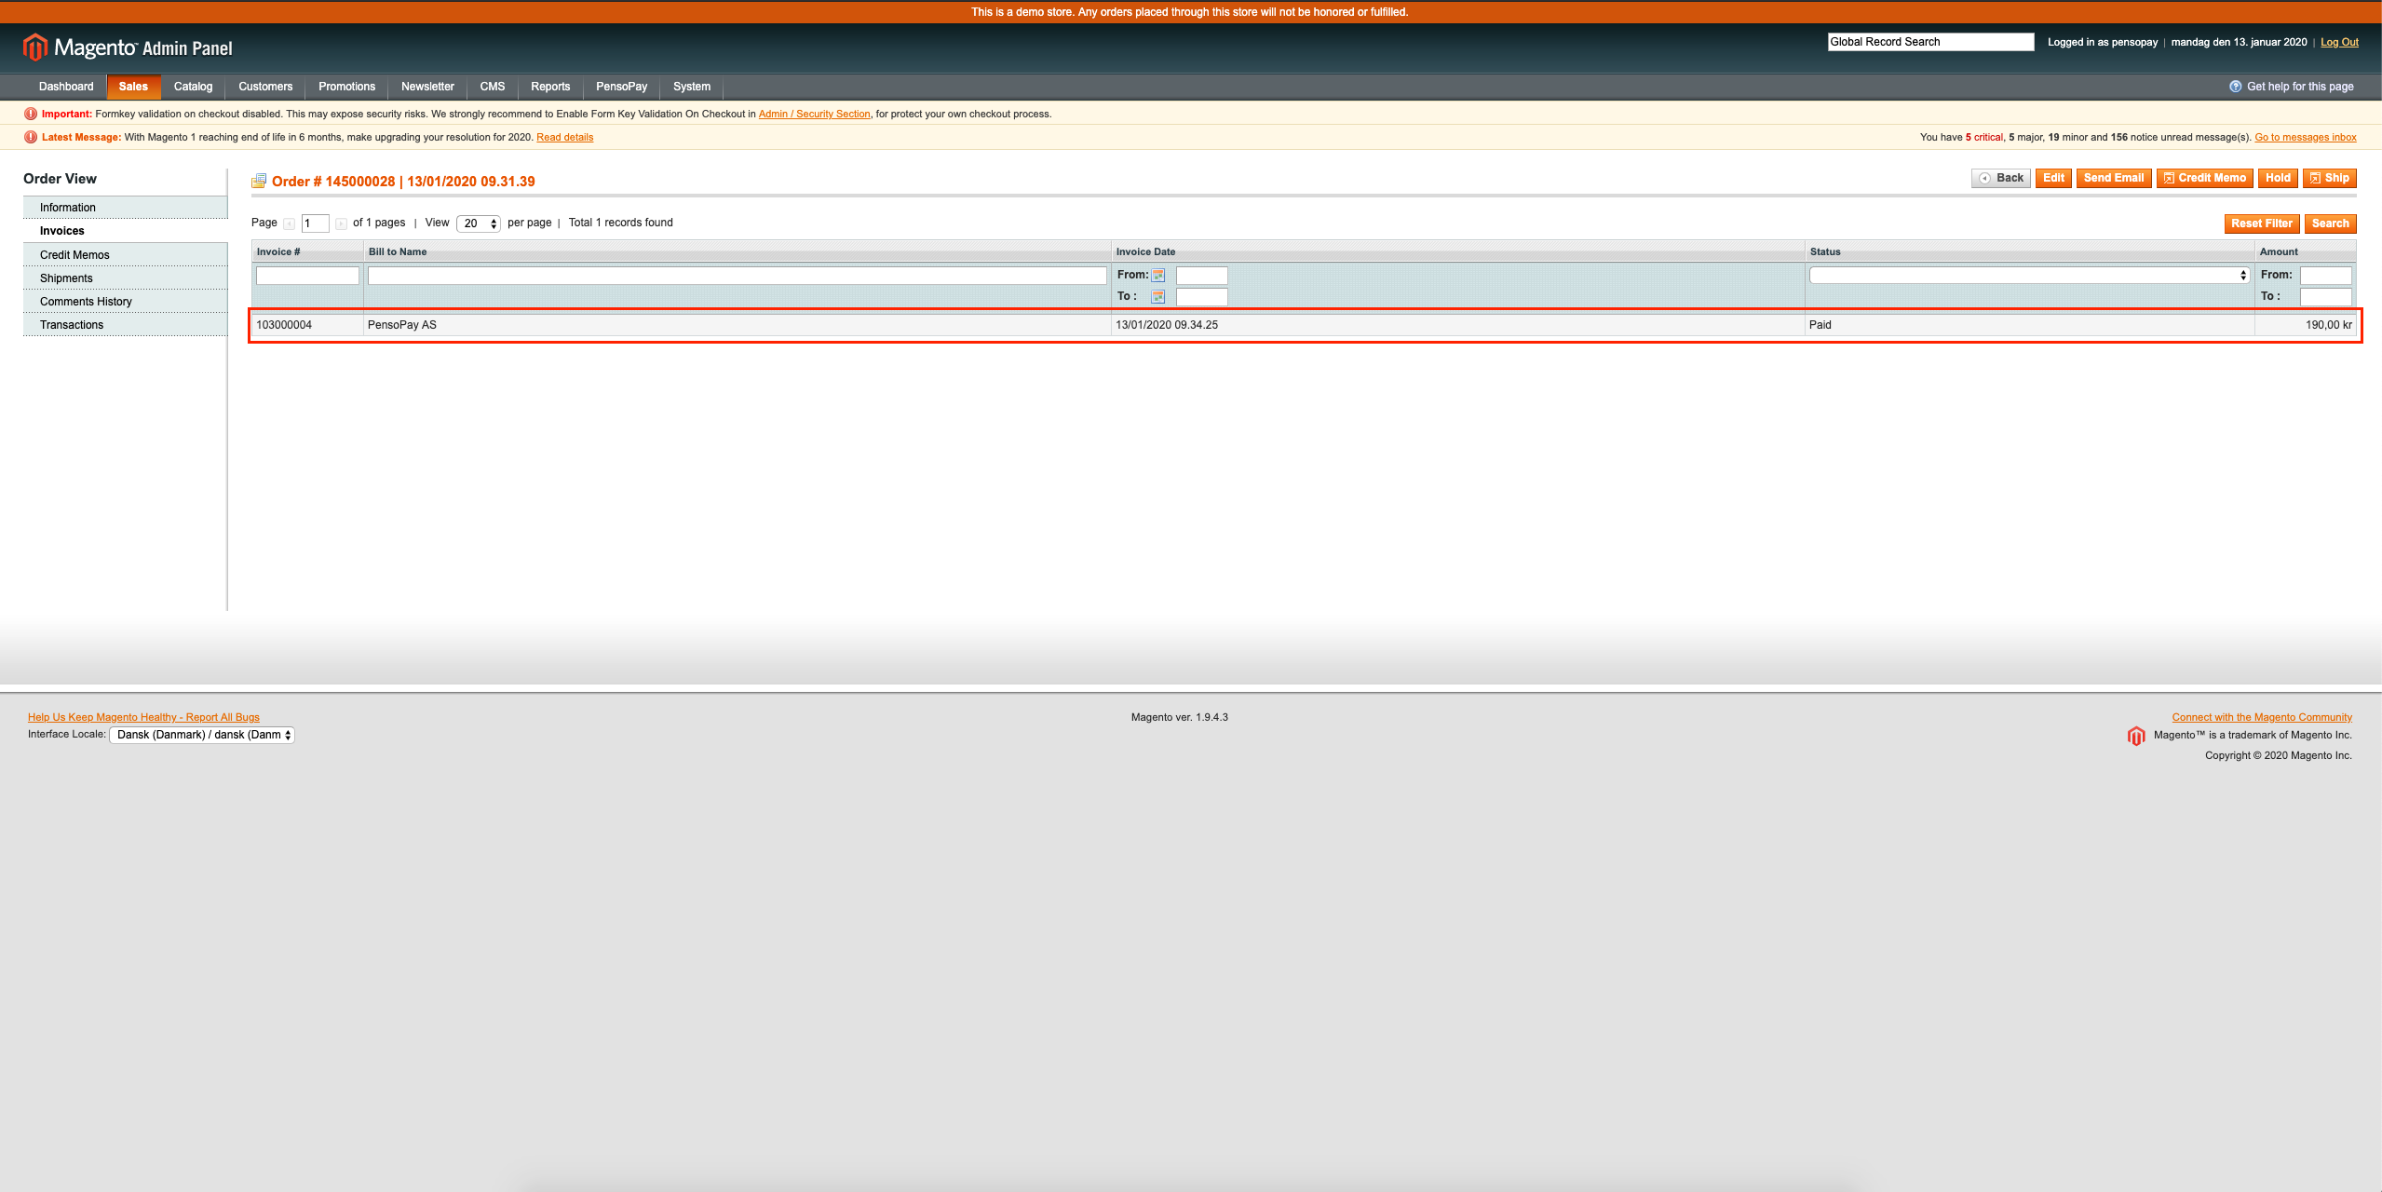Open the Shipments tab
The image size is (2382, 1192).
tap(125, 278)
